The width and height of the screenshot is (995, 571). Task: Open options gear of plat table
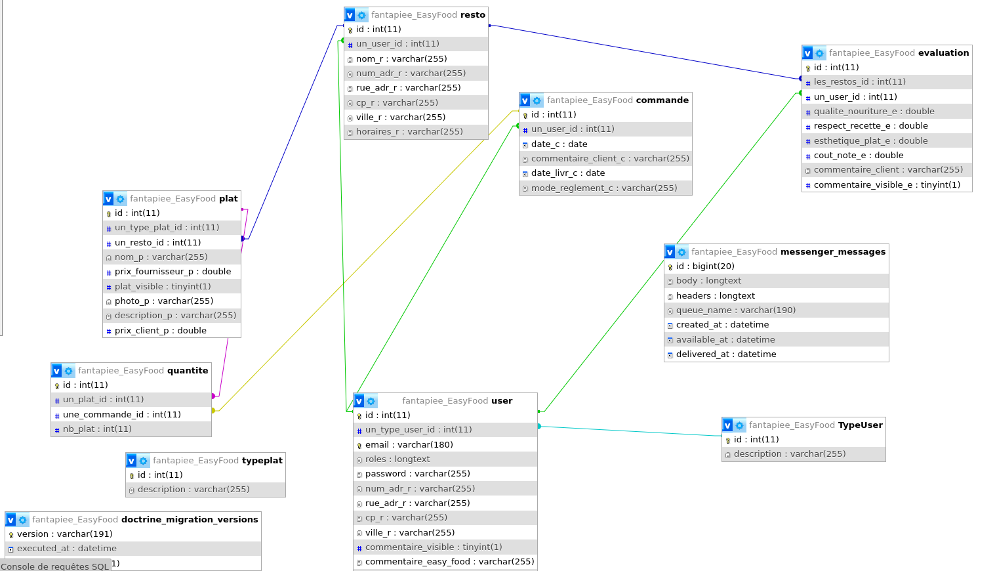pyautogui.click(x=120, y=199)
